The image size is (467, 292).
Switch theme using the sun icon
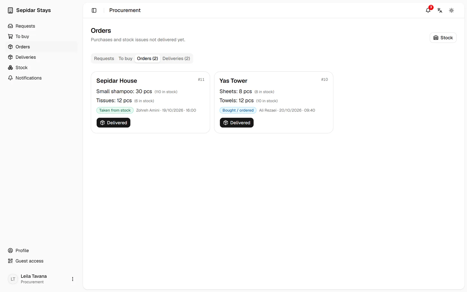(x=451, y=10)
